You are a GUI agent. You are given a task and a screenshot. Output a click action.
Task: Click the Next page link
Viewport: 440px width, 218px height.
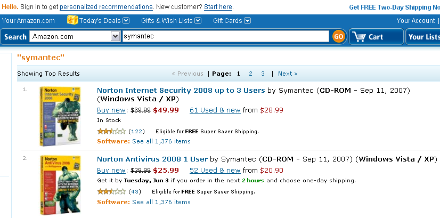pos(287,74)
